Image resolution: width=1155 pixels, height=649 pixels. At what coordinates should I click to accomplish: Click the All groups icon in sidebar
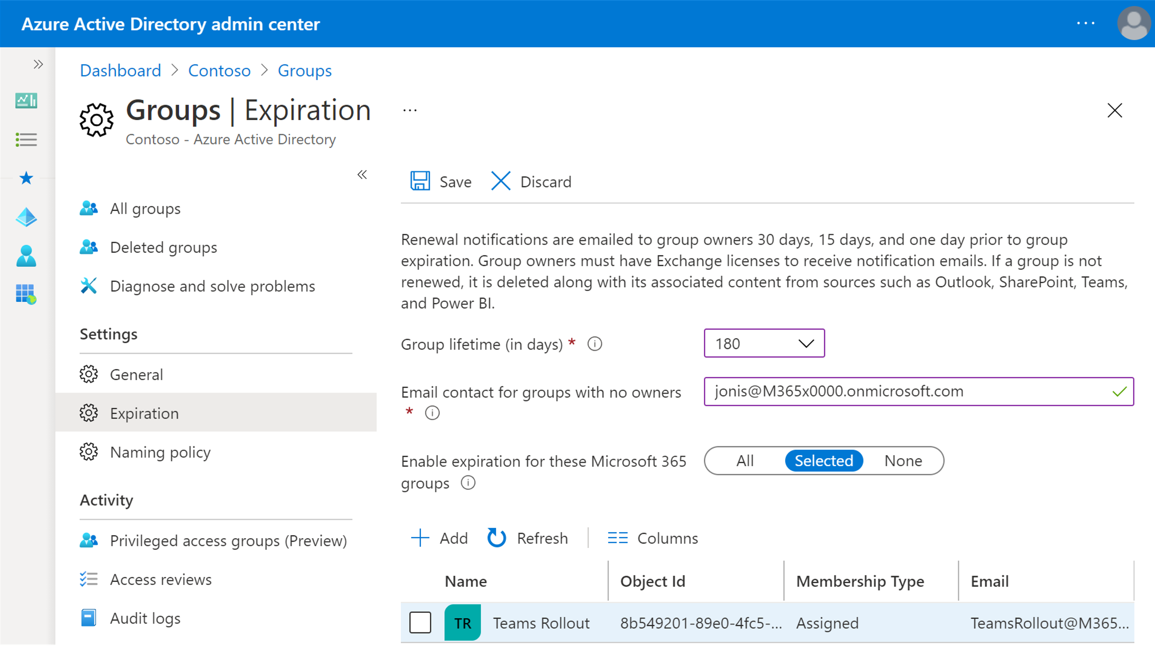(88, 208)
